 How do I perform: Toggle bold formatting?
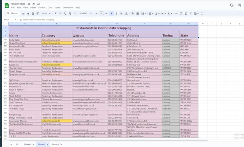pyautogui.click(x=112, y=14)
